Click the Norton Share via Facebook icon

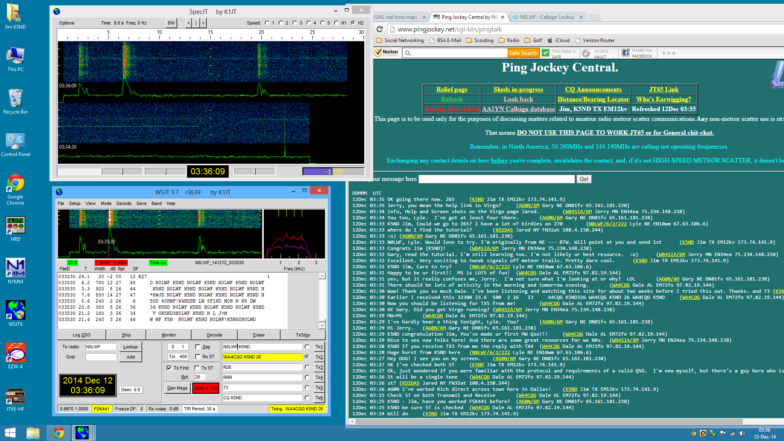(626, 53)
